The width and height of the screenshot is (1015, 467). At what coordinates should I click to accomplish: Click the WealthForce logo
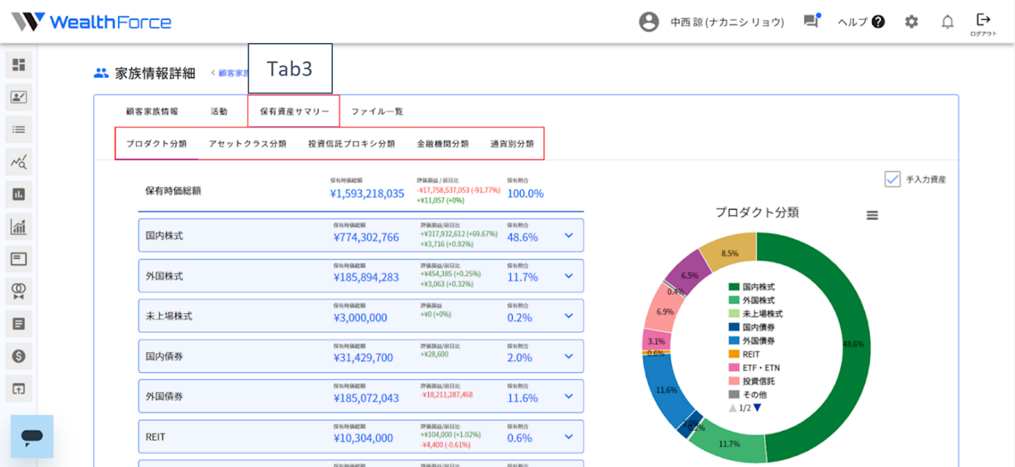pyautogui.click(x=91, y=22)
